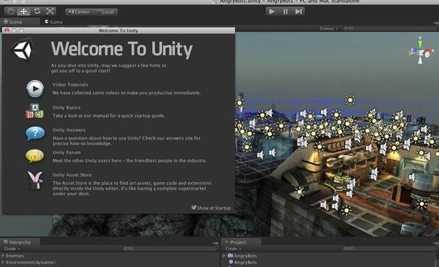Open the Unity Answers link
The image size is (439, 267).
[69, 130]
